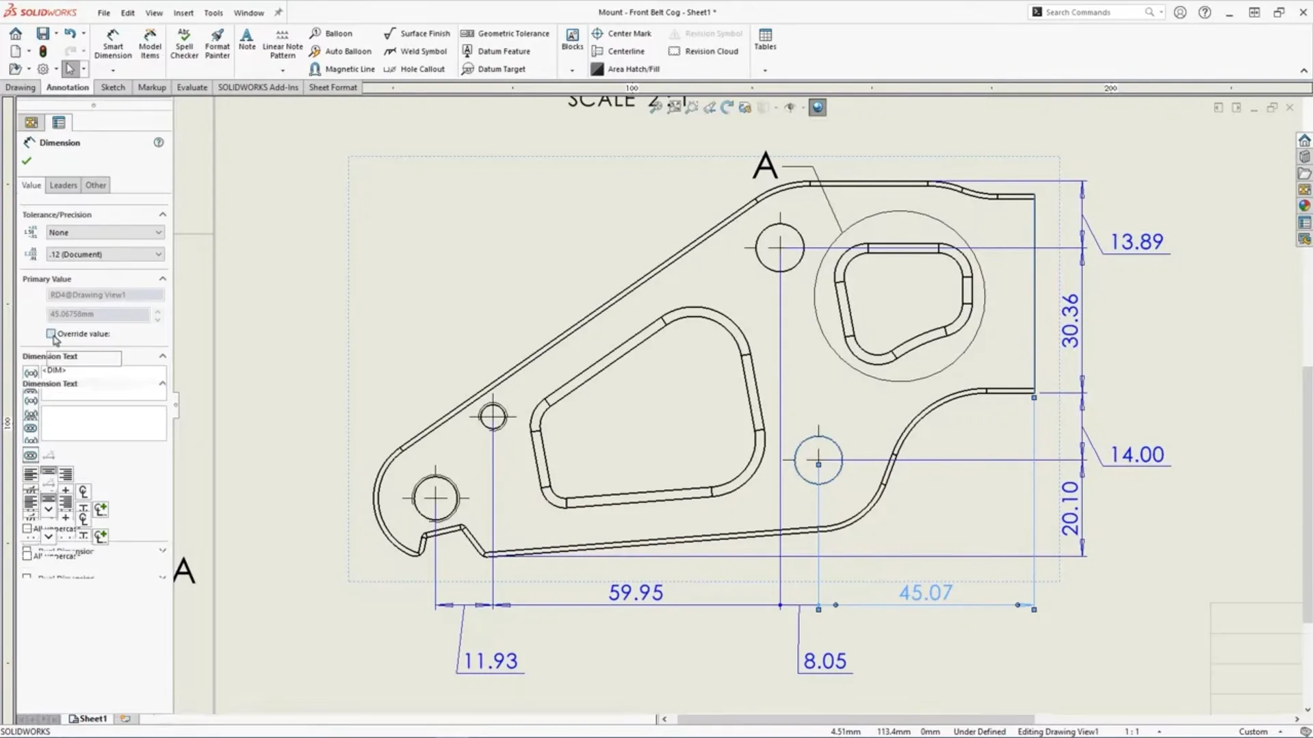Screen dimensions: 1313x738
Task: Select the 30.36 vertical dimension
Action: (1070, 321)
